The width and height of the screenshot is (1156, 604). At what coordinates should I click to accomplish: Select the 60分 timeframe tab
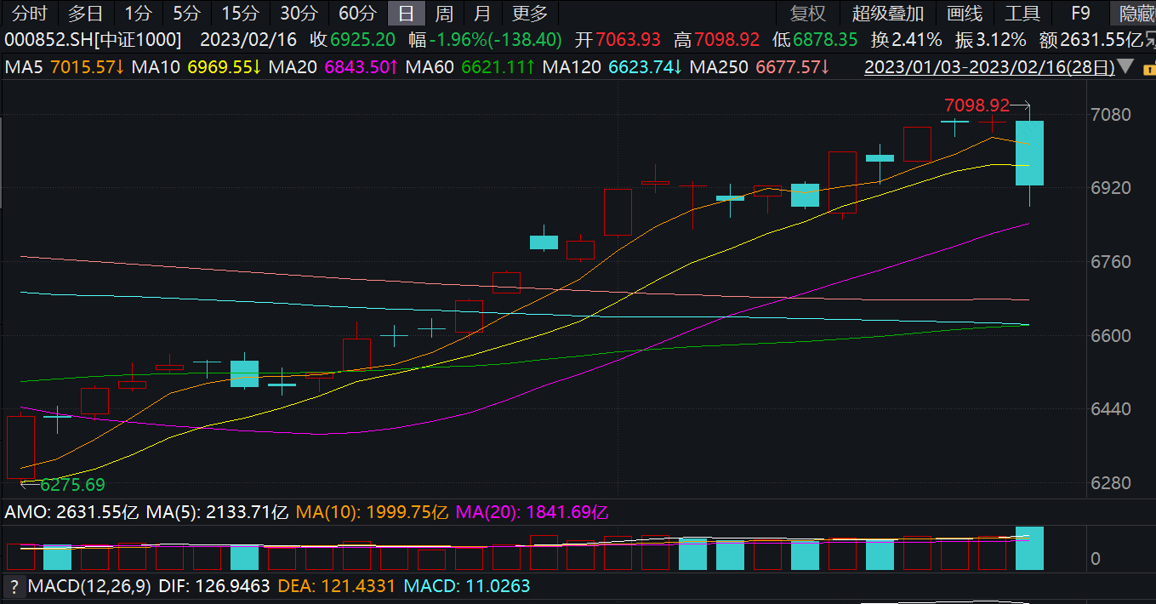pyautogui.click(x=356, y=13)
